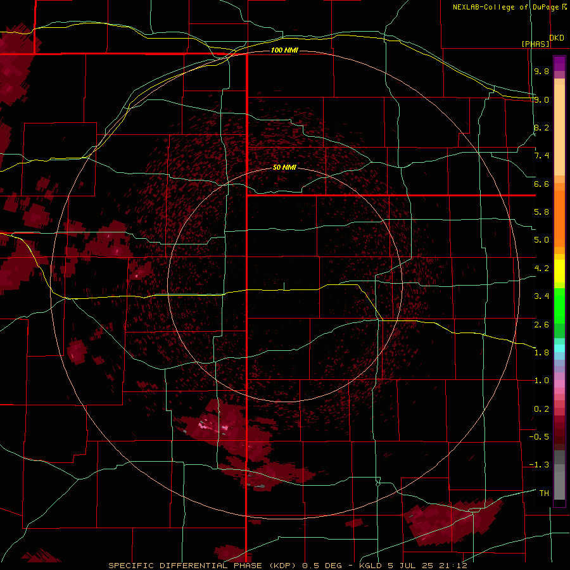The height and width of the screenshot is (570, 570).
Task: Click the 1.0 scale value
Action: point(541,381)
